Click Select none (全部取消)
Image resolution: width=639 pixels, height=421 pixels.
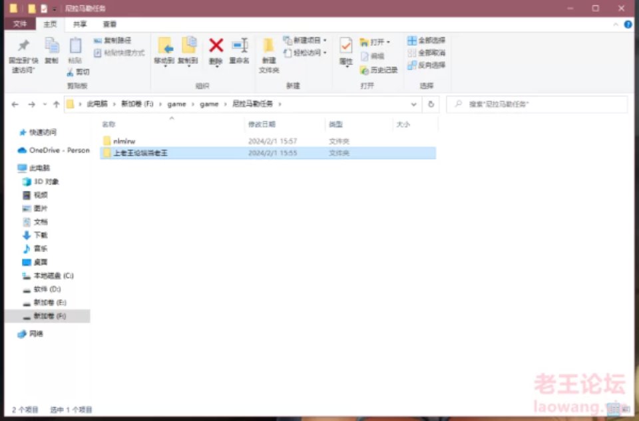tap(427, 53)
